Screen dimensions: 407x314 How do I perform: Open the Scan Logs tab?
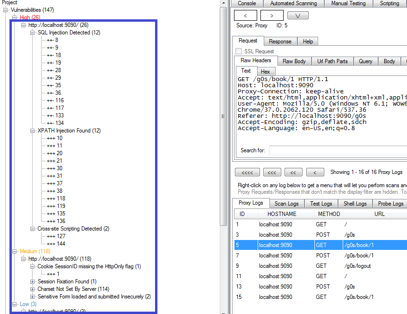(286, 203)
